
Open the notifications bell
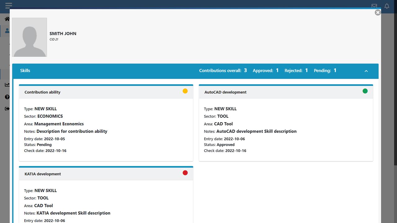[x=387, y=6]
